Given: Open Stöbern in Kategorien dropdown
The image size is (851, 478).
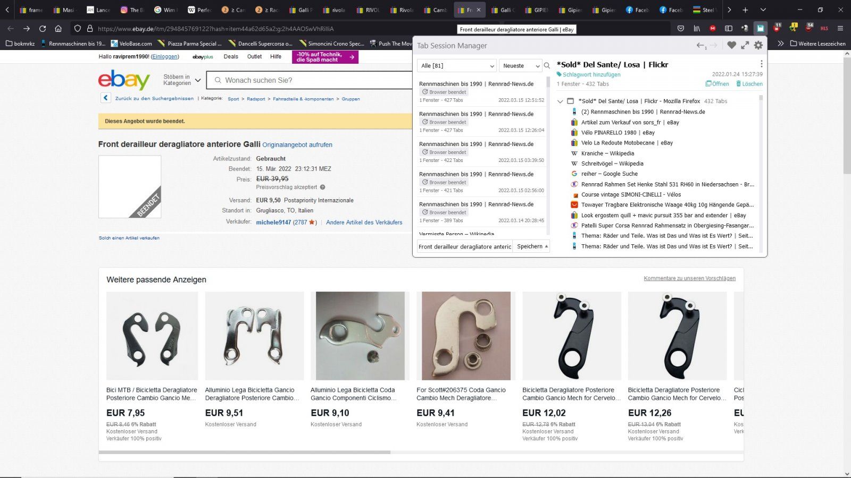Looking at the screenshot, I should [182, 80].
